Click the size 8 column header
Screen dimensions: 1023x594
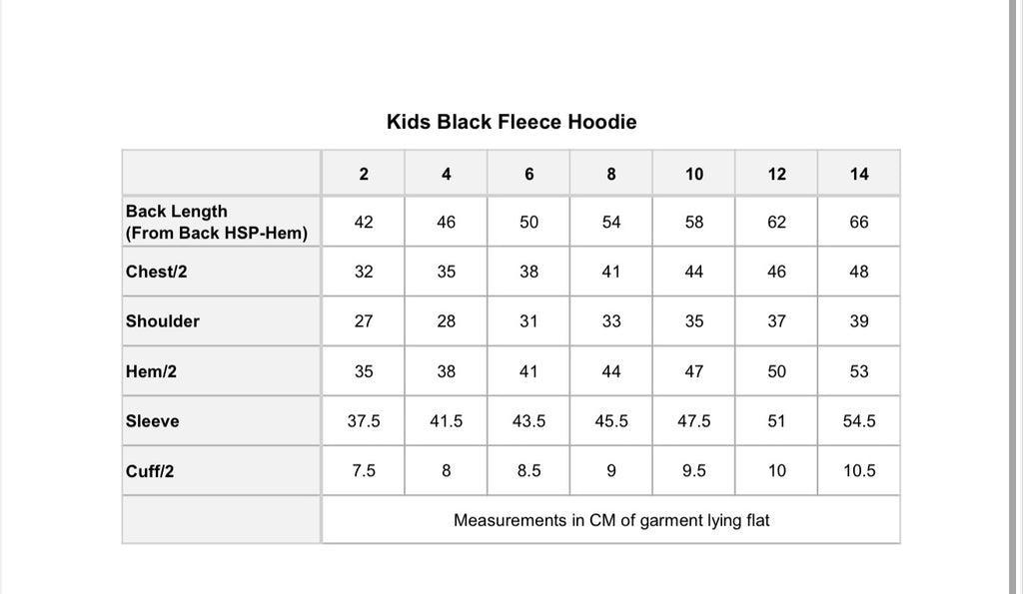coord(611,174)
